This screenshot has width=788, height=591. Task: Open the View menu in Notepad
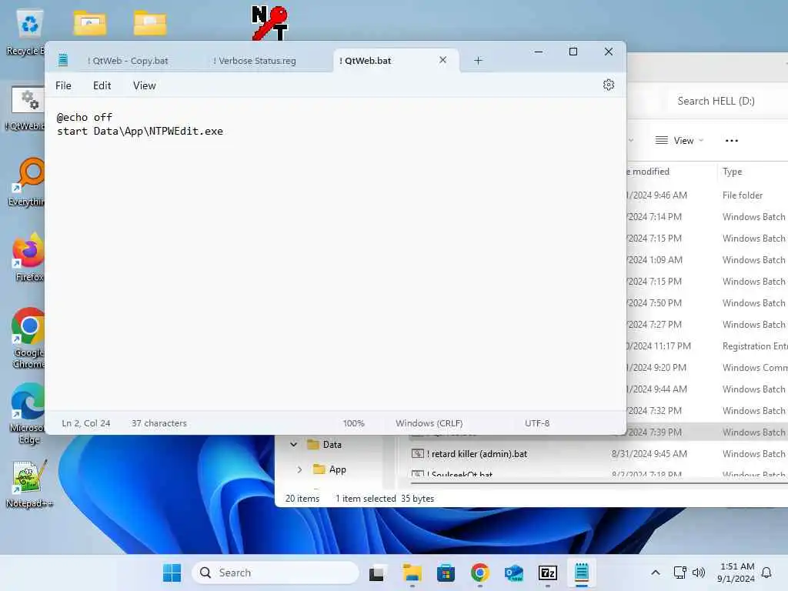coord(144,85)
